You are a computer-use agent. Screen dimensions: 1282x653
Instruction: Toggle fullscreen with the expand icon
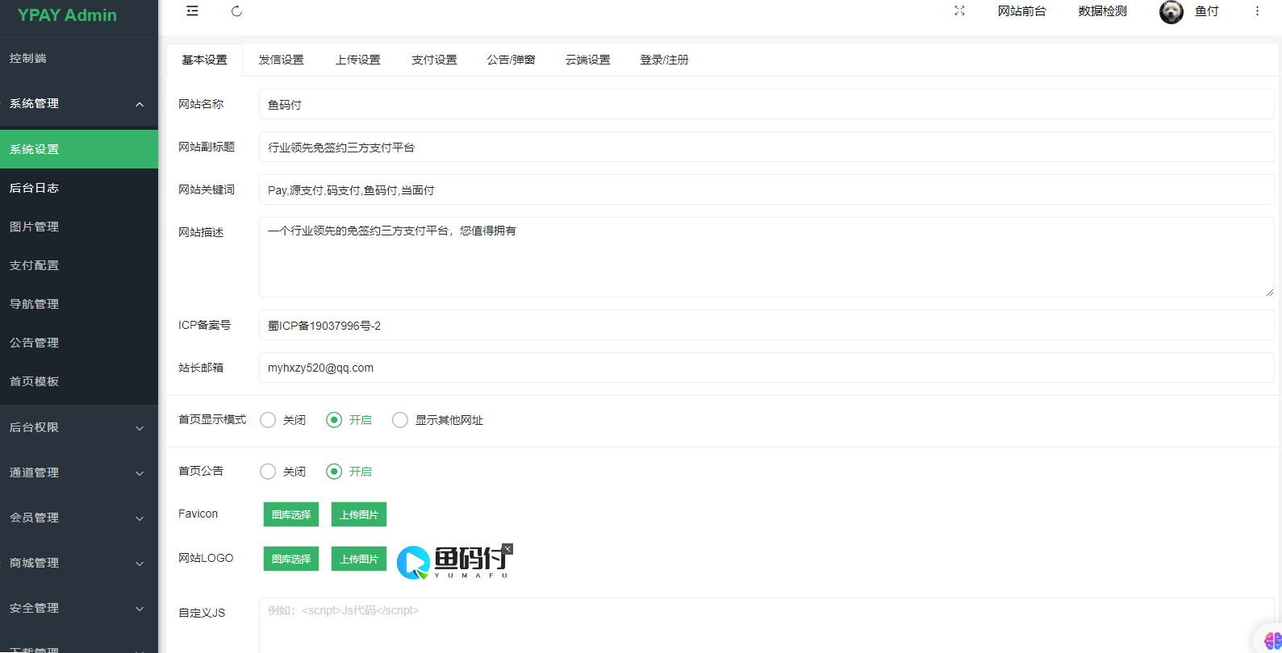coord(959,11)
